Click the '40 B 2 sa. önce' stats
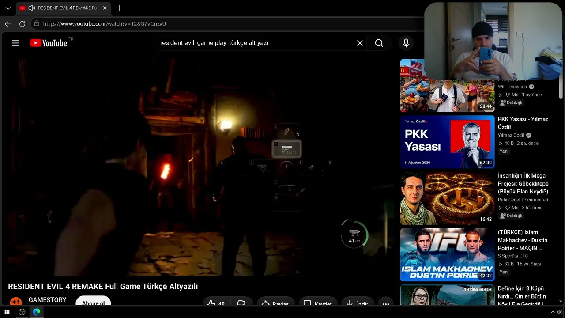The image size is (565, 318). [x=518, y=143]
